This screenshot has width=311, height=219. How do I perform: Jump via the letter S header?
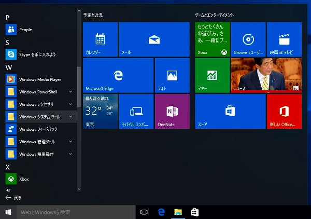[x=7, y=43]
